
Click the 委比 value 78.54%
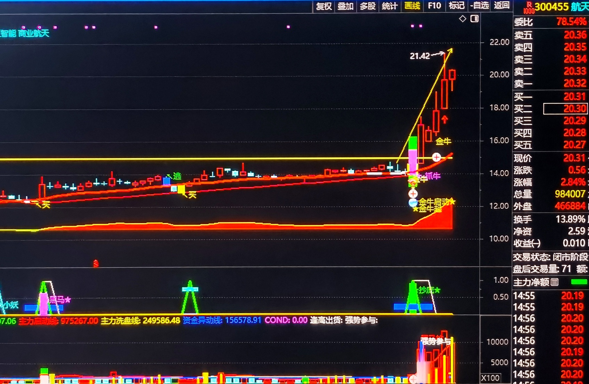pyautogui.click(x=571, y=22)
